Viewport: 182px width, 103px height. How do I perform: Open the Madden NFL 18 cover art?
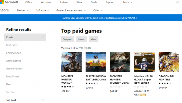pyautogui.click(x=145, y=62)
